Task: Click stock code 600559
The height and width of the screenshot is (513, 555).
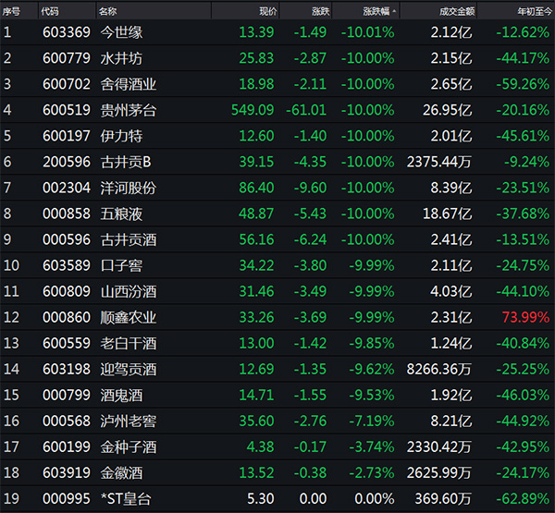Action: pyautogui.click(x=67, y=343)
